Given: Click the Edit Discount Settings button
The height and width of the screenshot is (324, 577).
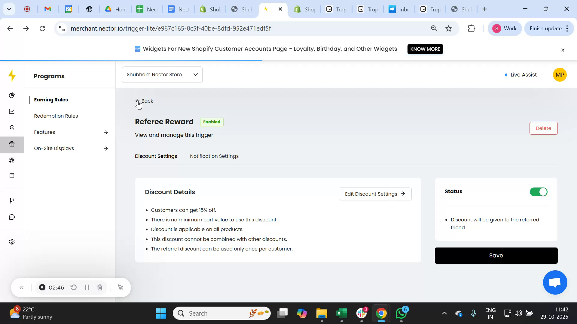Looking at the screenshot, I should (x=375, y=194).
